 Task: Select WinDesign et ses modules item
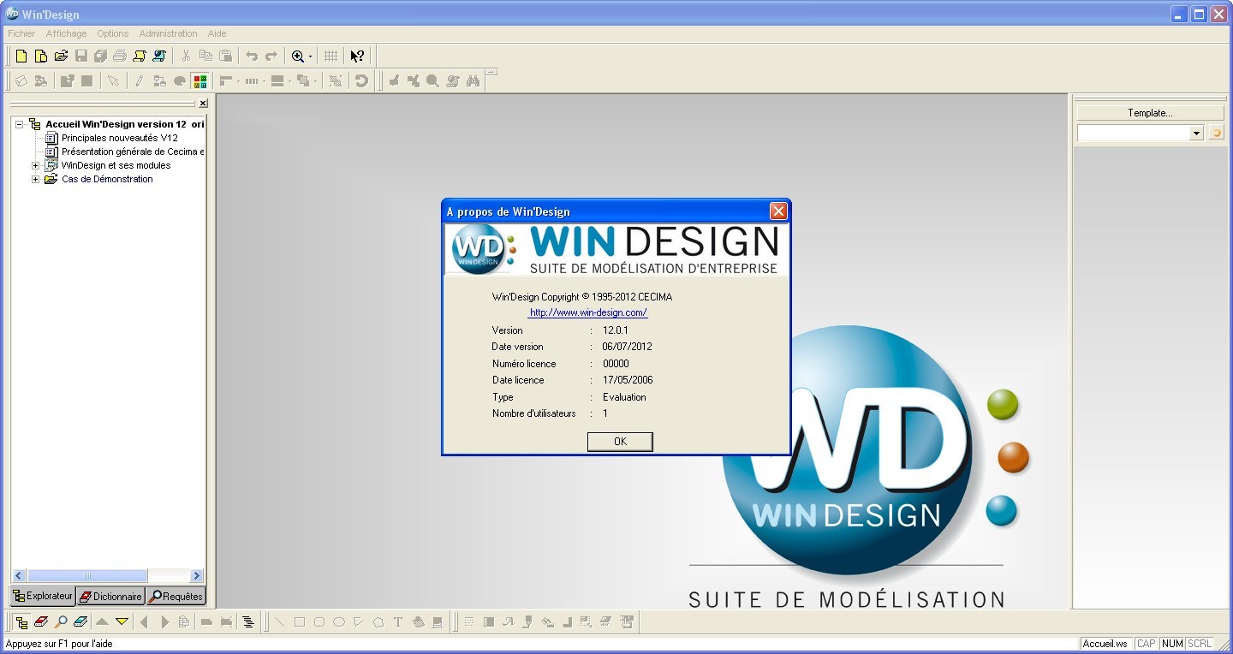[116, 165]
